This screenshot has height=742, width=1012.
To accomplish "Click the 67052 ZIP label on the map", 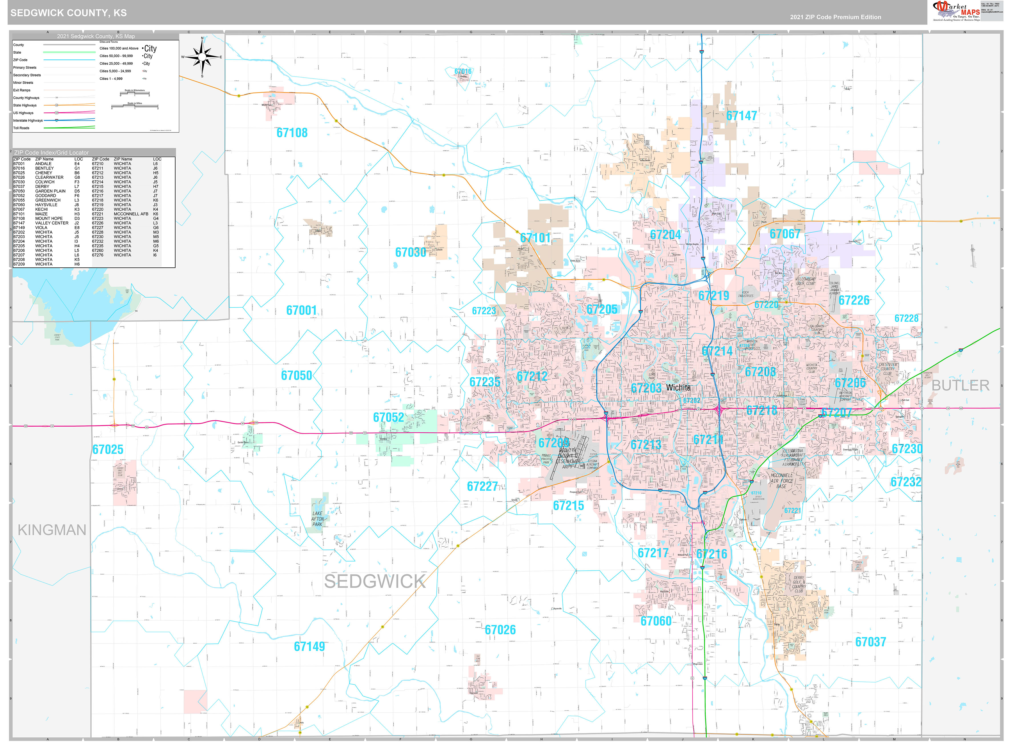I will point(389,417).
